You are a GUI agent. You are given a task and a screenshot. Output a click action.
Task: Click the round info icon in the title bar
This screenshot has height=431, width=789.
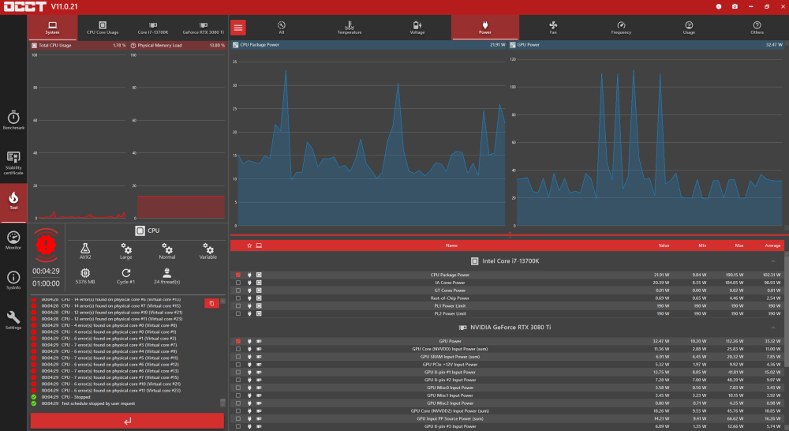(x=719, y=6)
